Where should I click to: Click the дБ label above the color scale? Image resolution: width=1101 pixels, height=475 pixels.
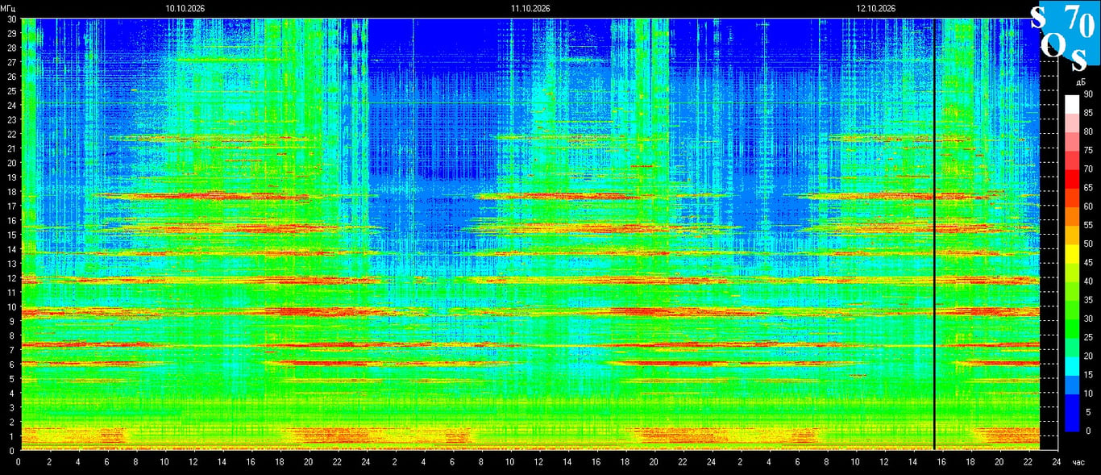pyautogui.click(x=1079, y=82)
